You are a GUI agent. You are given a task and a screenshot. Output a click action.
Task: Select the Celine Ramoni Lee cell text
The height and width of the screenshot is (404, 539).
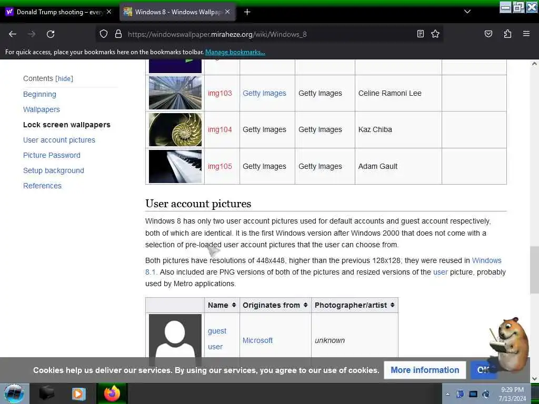click(x=390, y=94)
